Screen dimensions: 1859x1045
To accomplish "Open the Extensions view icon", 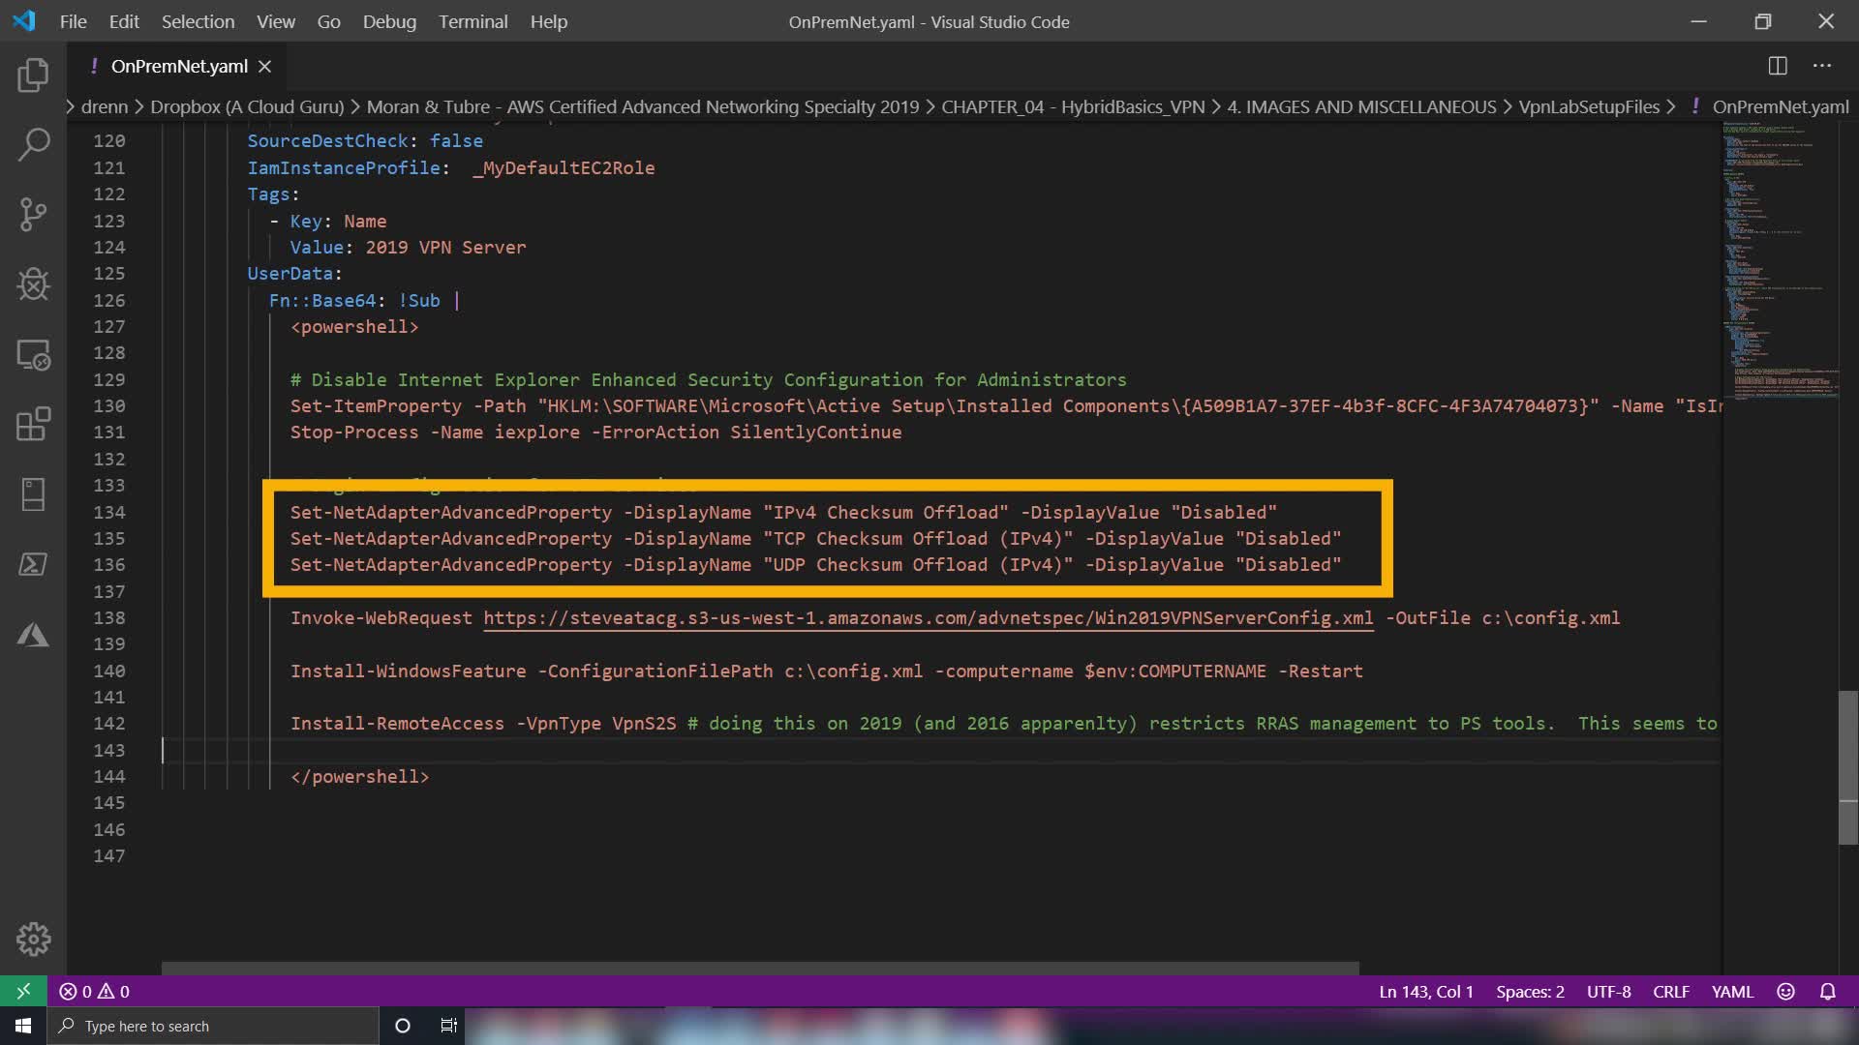I will tap(33, 425).
